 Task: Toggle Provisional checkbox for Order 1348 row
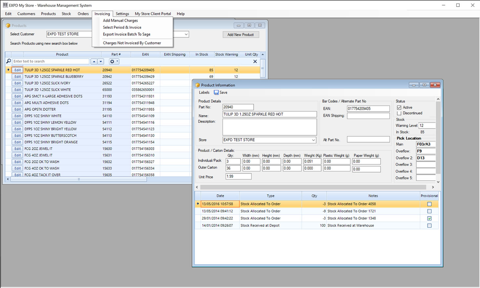(429, 218)
